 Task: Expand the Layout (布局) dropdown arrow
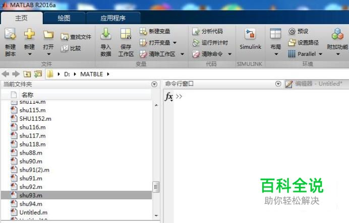coord(276,54)
